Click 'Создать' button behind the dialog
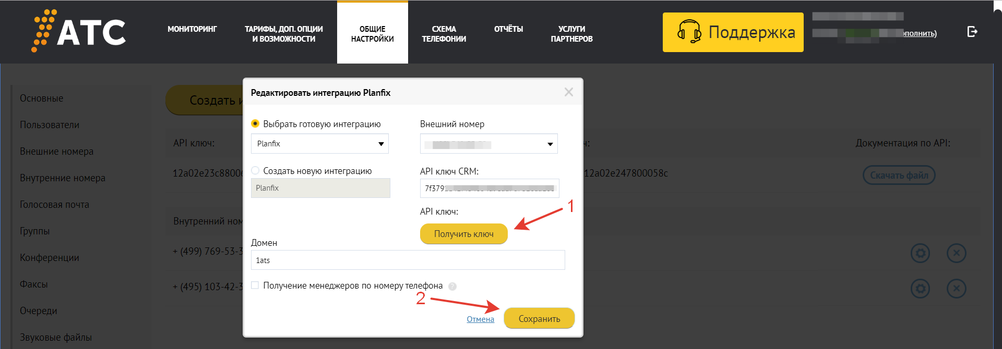 coord(205,100)
